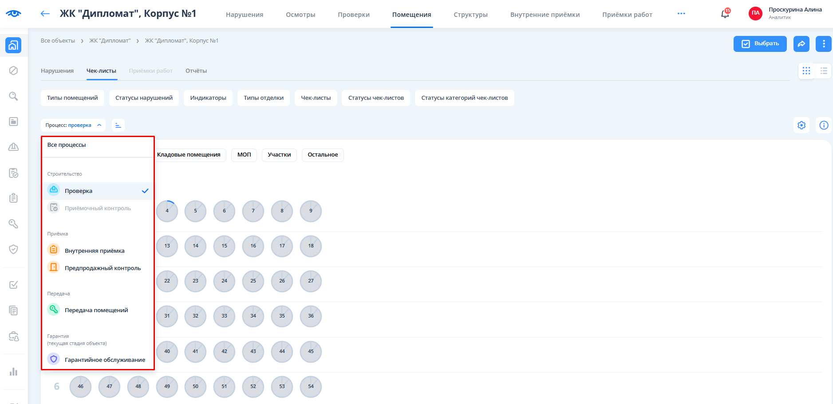Open the Проскурина Алина user profile menu
The image size is (833, 404).
click(786, 13)
